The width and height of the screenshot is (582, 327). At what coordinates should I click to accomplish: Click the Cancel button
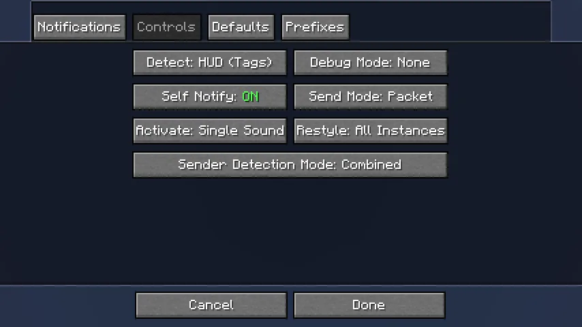pos(211,305)
